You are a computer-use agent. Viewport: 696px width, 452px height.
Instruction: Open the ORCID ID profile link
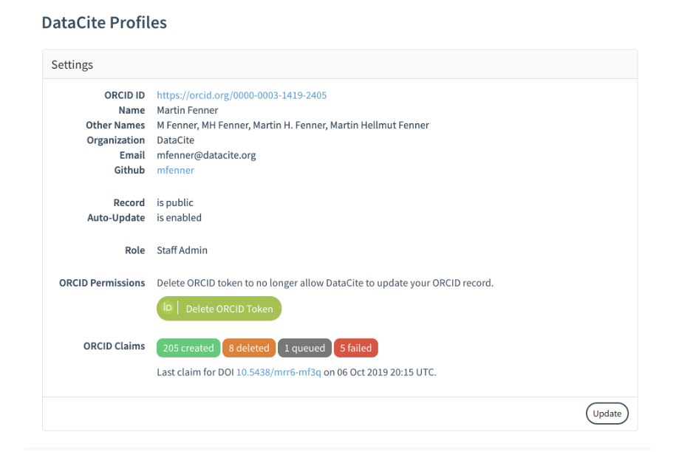[242, 95]
